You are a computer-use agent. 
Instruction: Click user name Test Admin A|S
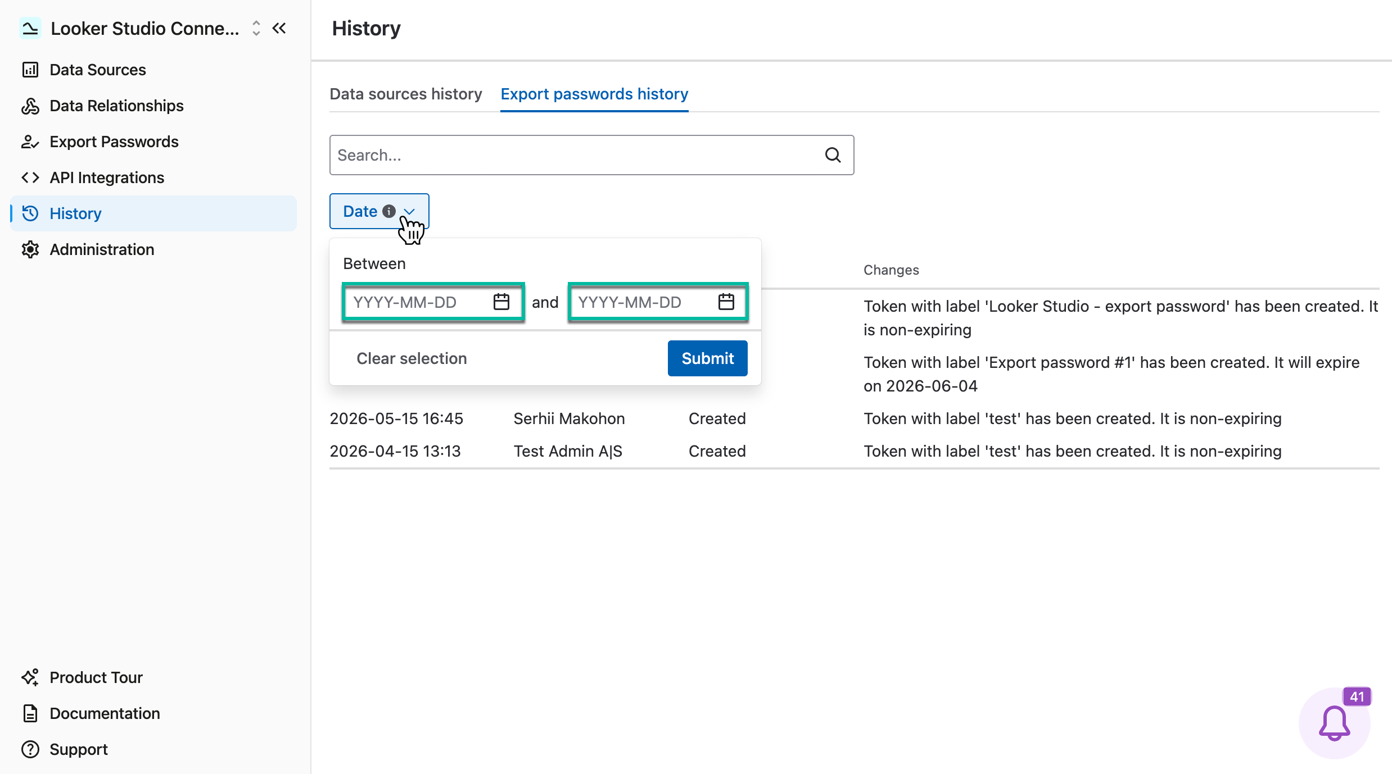coord(568,451)
